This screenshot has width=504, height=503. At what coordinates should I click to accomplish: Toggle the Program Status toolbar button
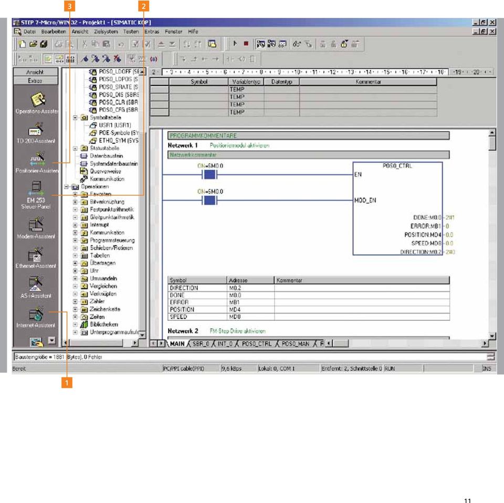point(260,44)
